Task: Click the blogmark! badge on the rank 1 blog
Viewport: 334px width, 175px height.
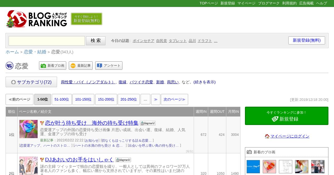Action: pyautogui.click(x=148, y=123)
